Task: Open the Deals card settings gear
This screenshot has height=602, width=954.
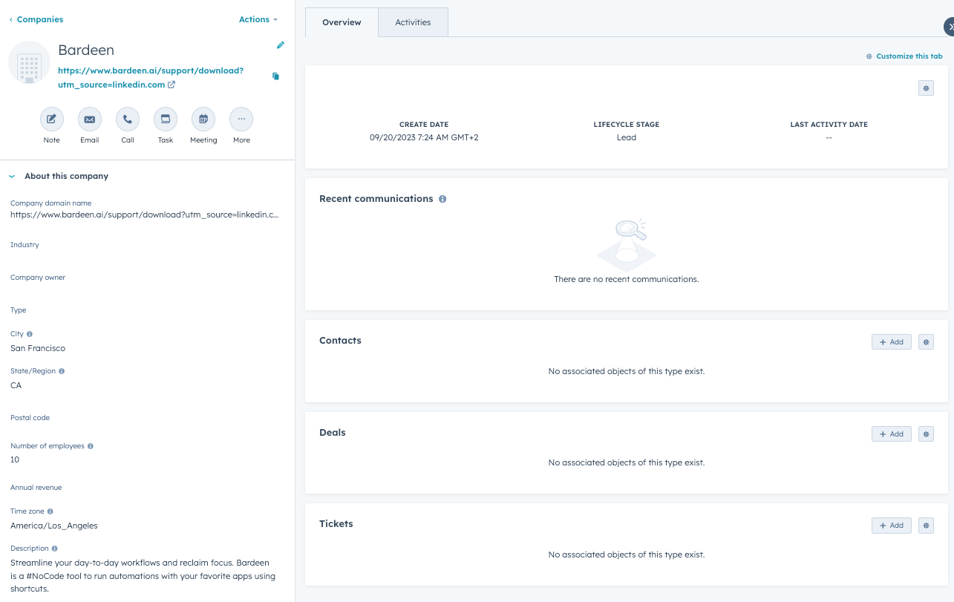Action: pos(925,433)
